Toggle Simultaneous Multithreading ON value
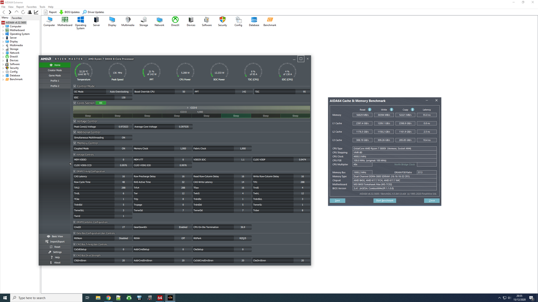 [123, 138]
